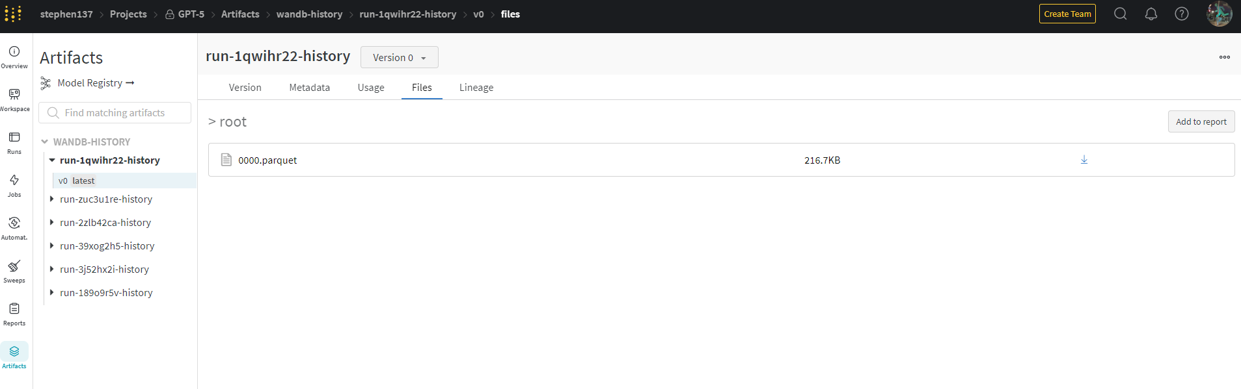Open the help question mark icon
The height and width of the screenshot is (389, 1241).
[x=1182, y=14]
